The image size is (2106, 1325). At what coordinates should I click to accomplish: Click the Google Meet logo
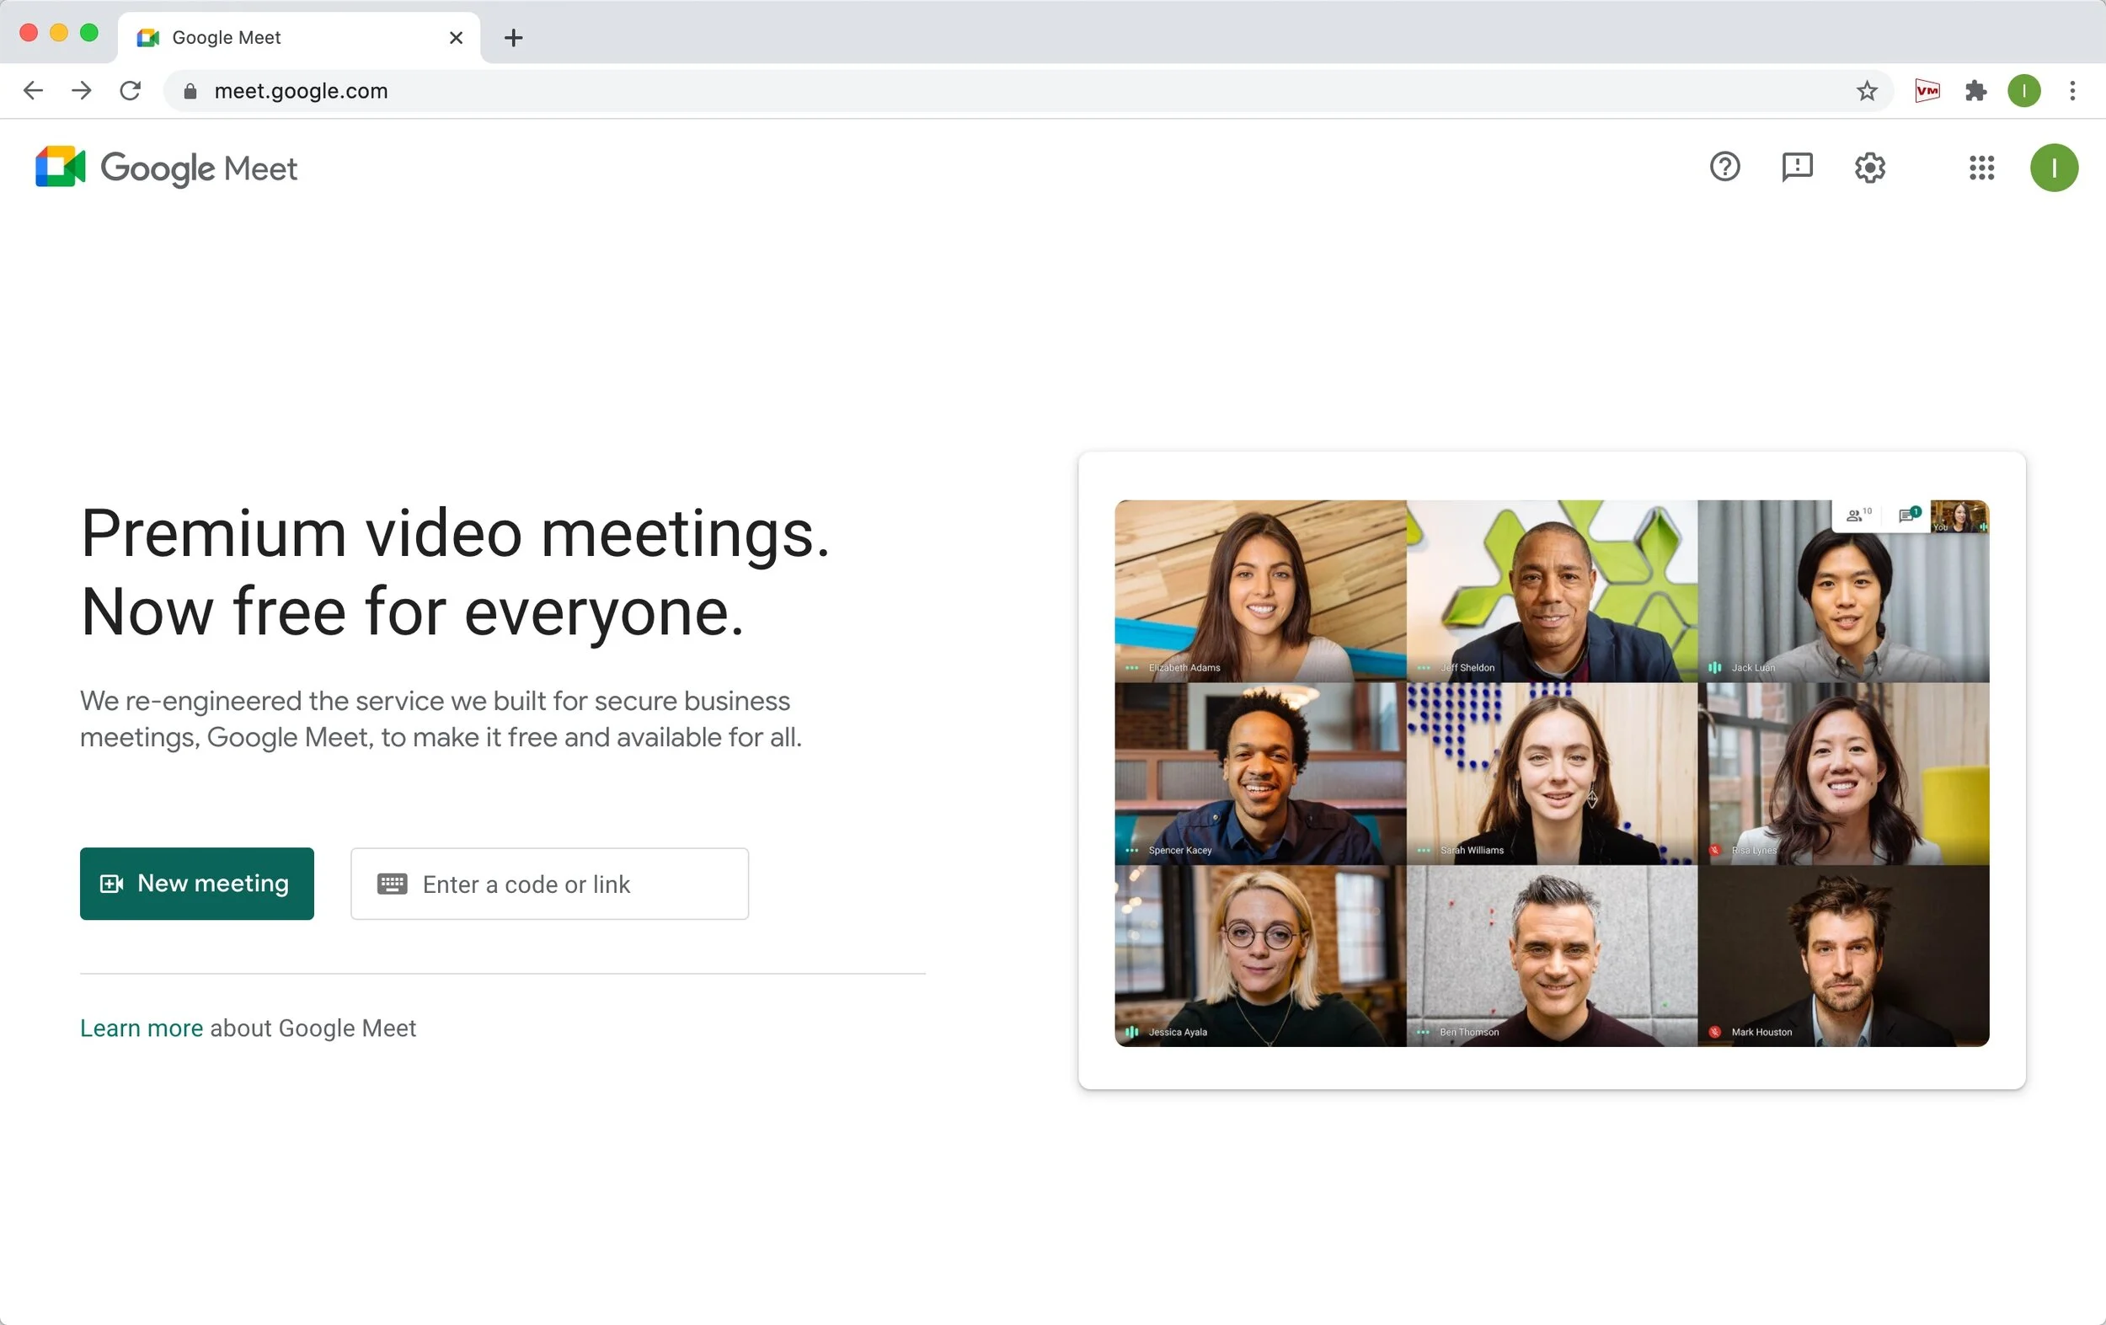tap(166, 167)
